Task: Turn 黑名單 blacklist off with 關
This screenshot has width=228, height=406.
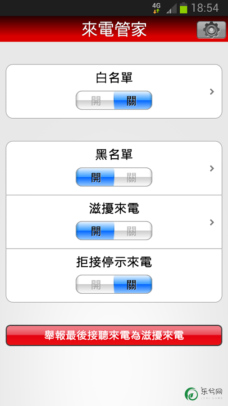Action: coord(133,177)
